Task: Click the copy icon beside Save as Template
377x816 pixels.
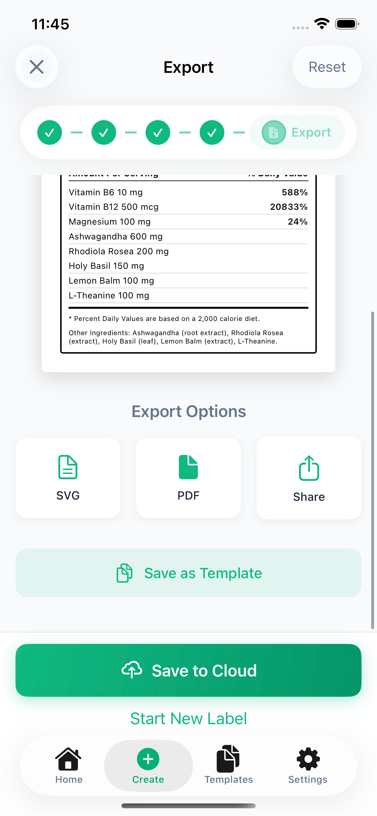Action: 123,573
